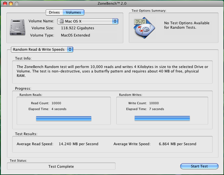Image resolution: width=224 pixels, height=175 pixels.
Task: Click the small disk icon in the Mac OS X popup
Action: click(x=61, y=21)
